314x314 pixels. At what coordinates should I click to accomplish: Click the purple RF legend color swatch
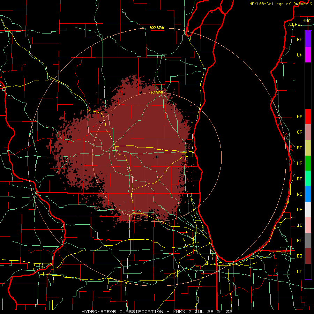pyautogui.click(x=308, y=39)
